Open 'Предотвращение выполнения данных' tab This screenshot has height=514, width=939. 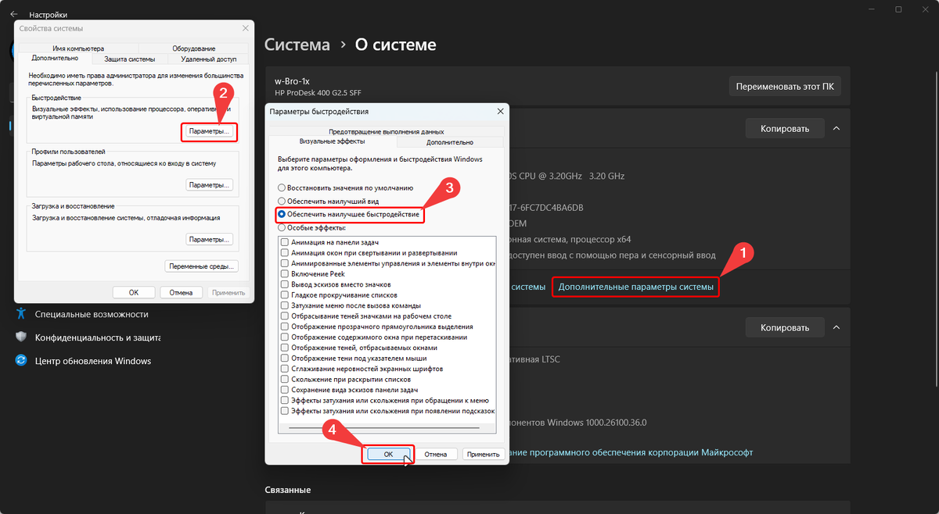click(x=387, y=132)
